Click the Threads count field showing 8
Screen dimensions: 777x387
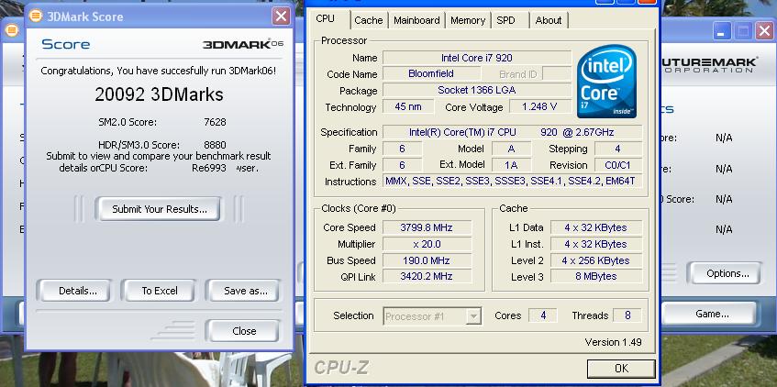(627, 315)
